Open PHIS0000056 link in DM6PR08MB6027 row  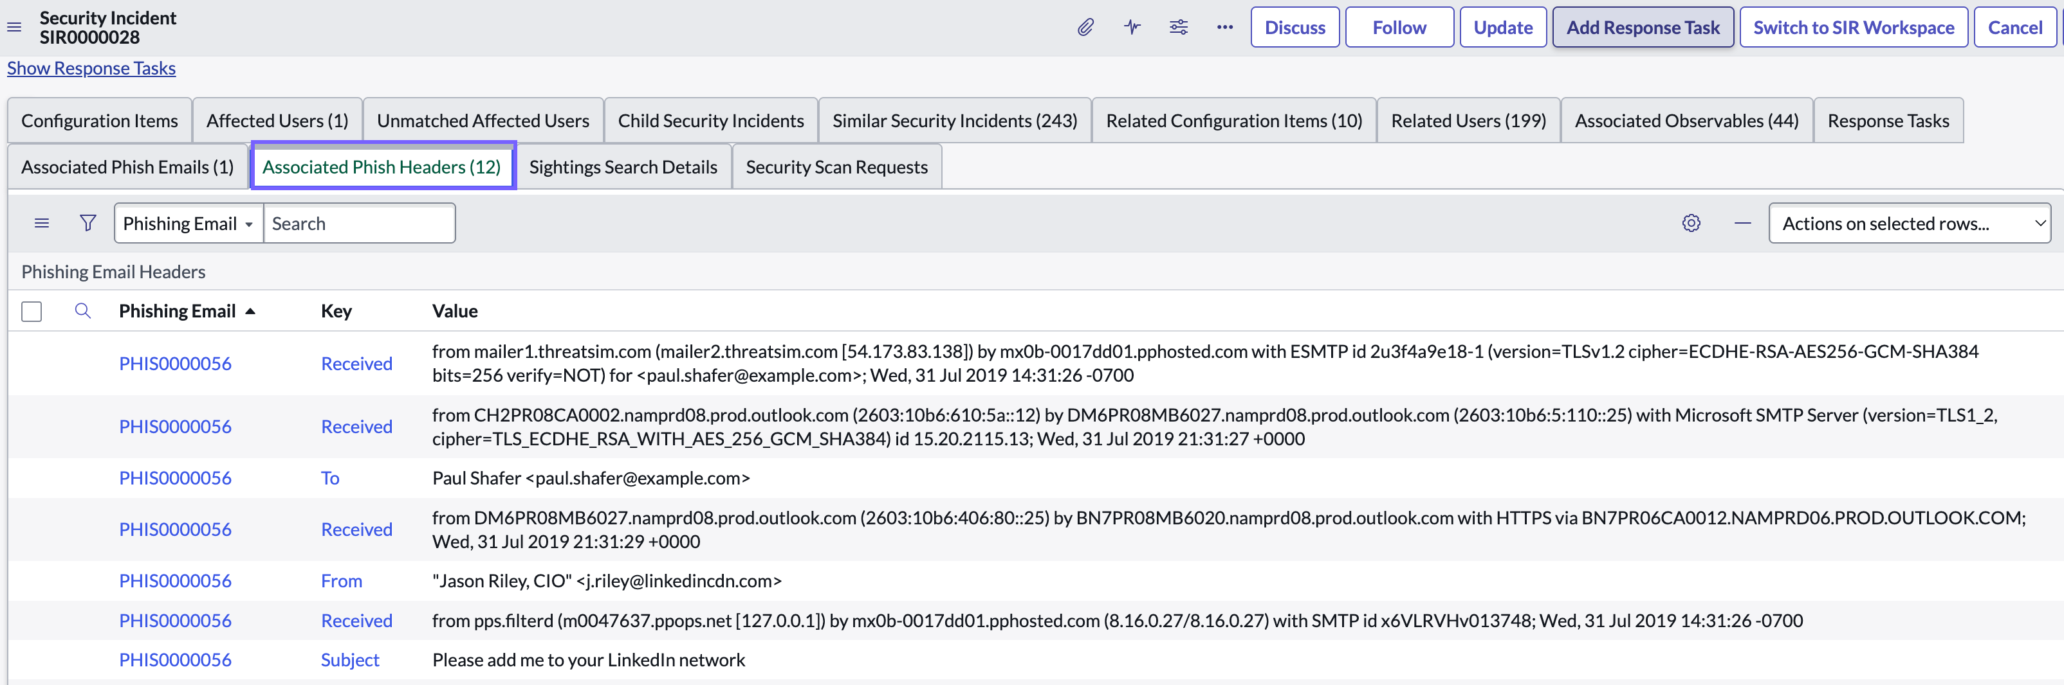[174, 529]
